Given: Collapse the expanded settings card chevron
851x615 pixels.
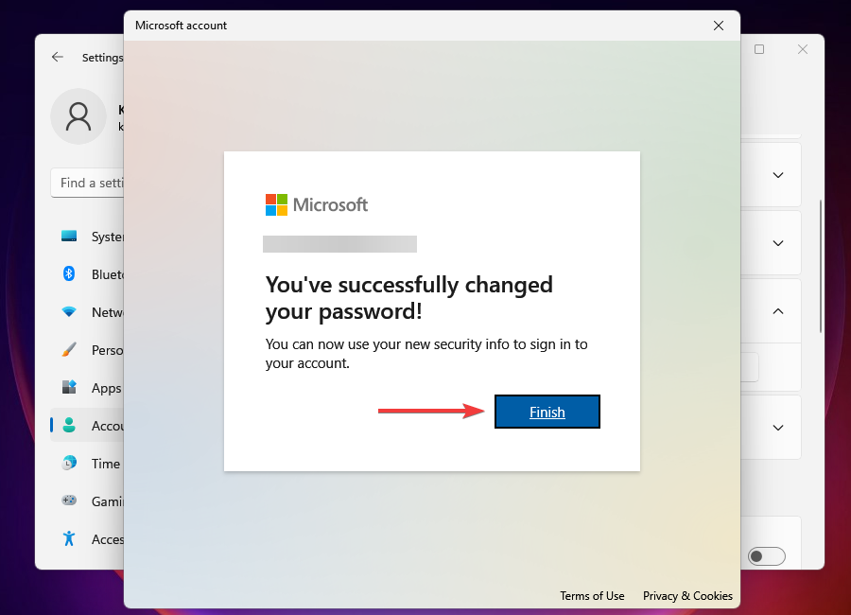Looking at the screenshot, I should [x=778, y=311].
